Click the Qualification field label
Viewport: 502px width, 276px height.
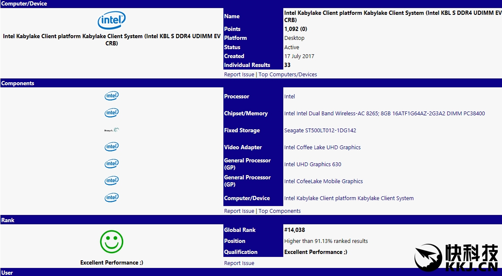(x=241, y=252)
